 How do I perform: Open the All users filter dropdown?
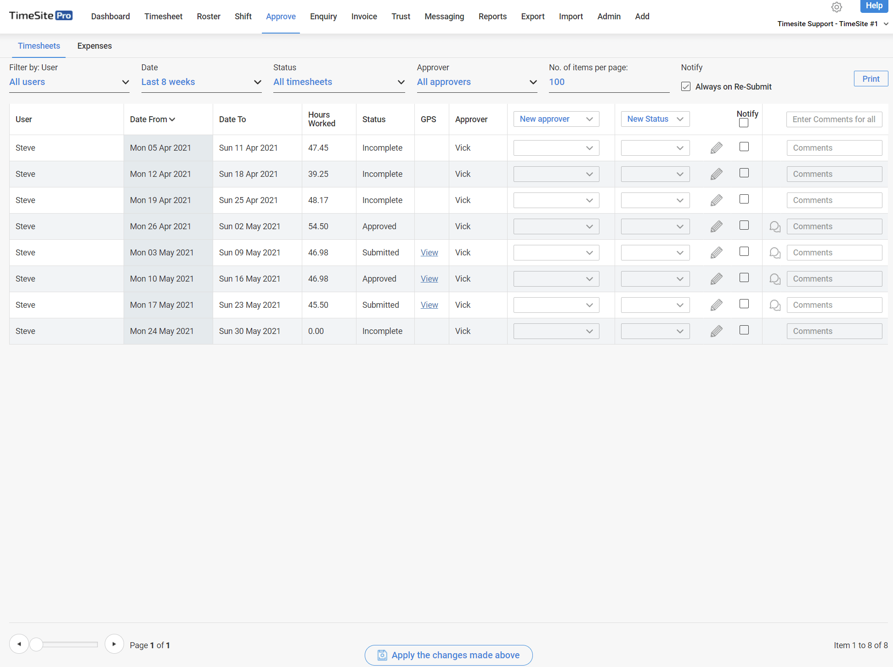point(69,82)
